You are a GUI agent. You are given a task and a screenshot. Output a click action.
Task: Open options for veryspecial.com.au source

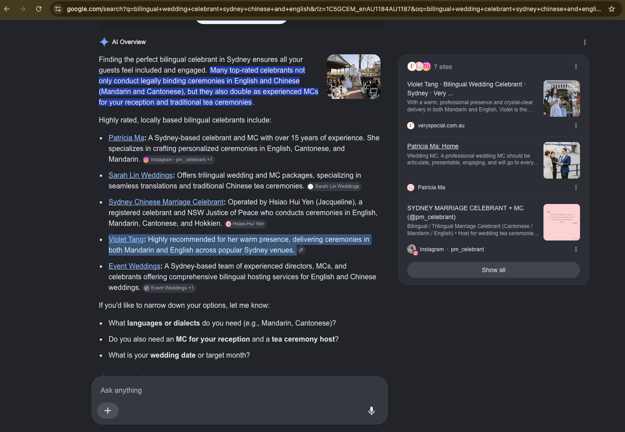click(576, 126)
